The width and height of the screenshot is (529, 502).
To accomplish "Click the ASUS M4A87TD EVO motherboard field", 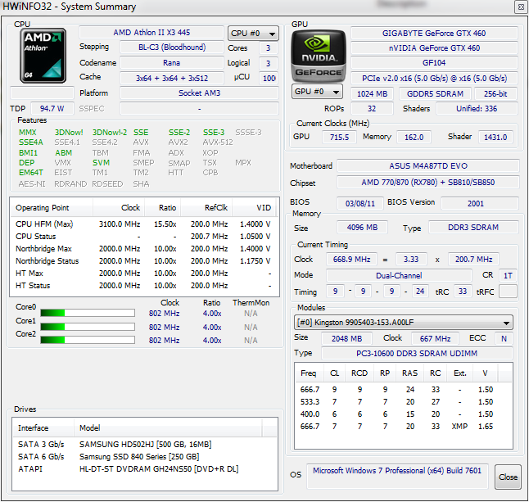I will coord(428,166).
